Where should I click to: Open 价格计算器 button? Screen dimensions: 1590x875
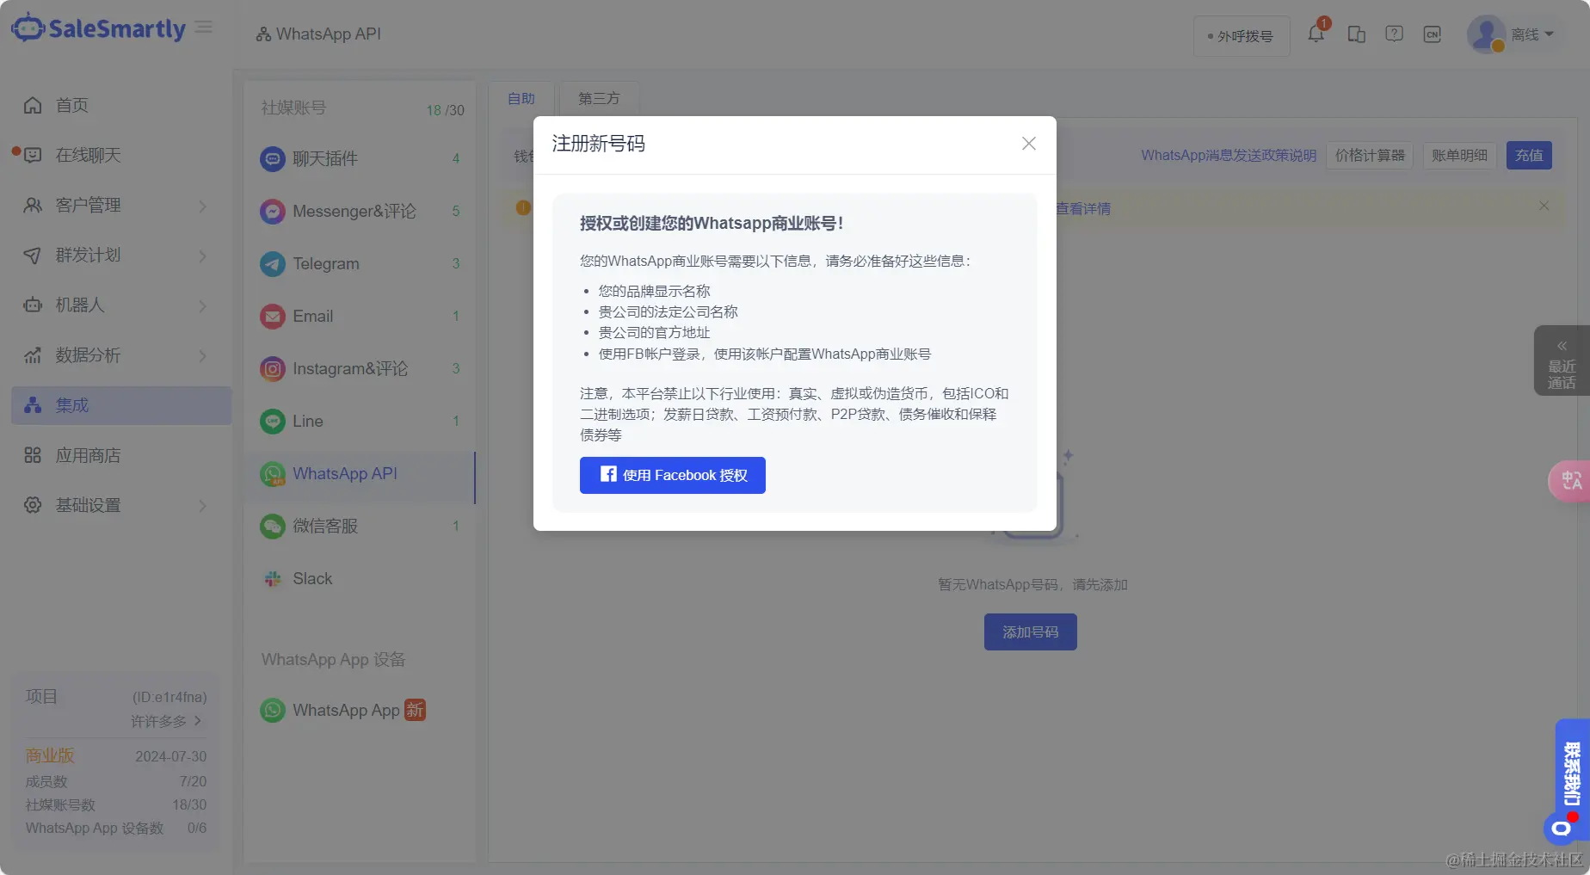click(1370, 155)
